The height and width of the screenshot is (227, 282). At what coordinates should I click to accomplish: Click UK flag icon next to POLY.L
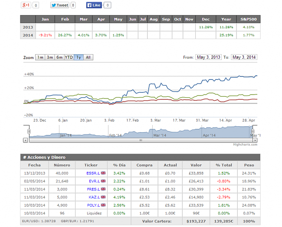point(103,205)
